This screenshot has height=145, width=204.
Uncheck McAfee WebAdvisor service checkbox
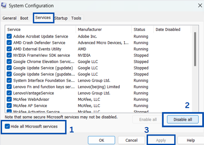click(9, 100)
